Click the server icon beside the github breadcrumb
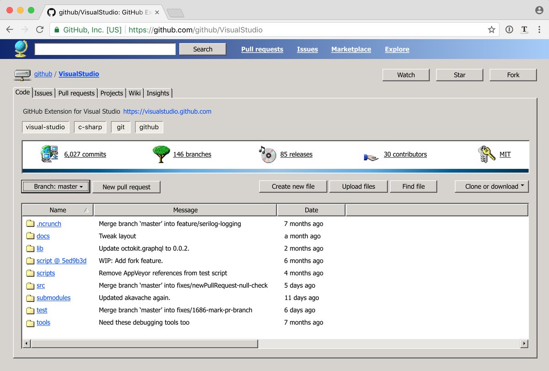Image resolution: width=549 pixels, height=371 pixels. pyautogui.click(x=22, y=74)
